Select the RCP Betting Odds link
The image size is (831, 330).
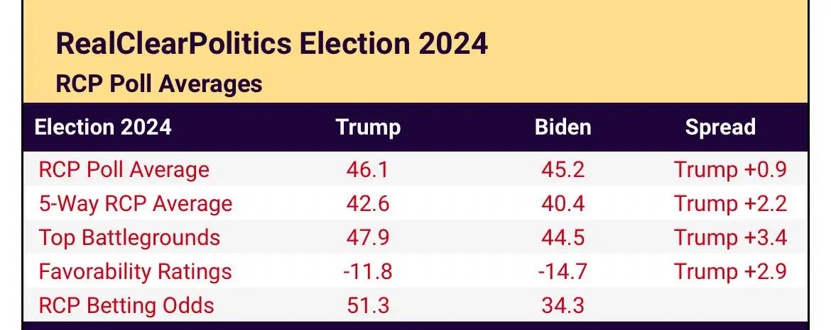pyautogui.click(x=126, y=306)
